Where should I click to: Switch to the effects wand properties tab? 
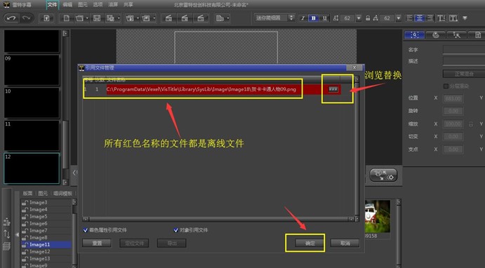456,35
